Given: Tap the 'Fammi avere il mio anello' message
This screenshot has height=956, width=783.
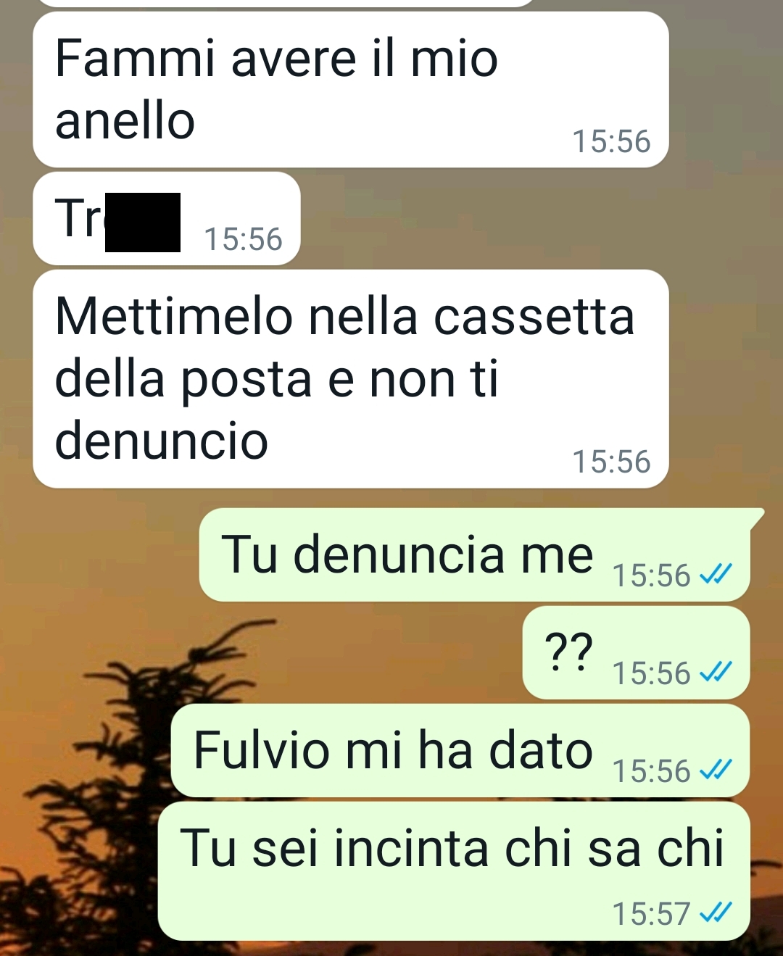Looking at the screenshot, I should [x=350, y=90].
